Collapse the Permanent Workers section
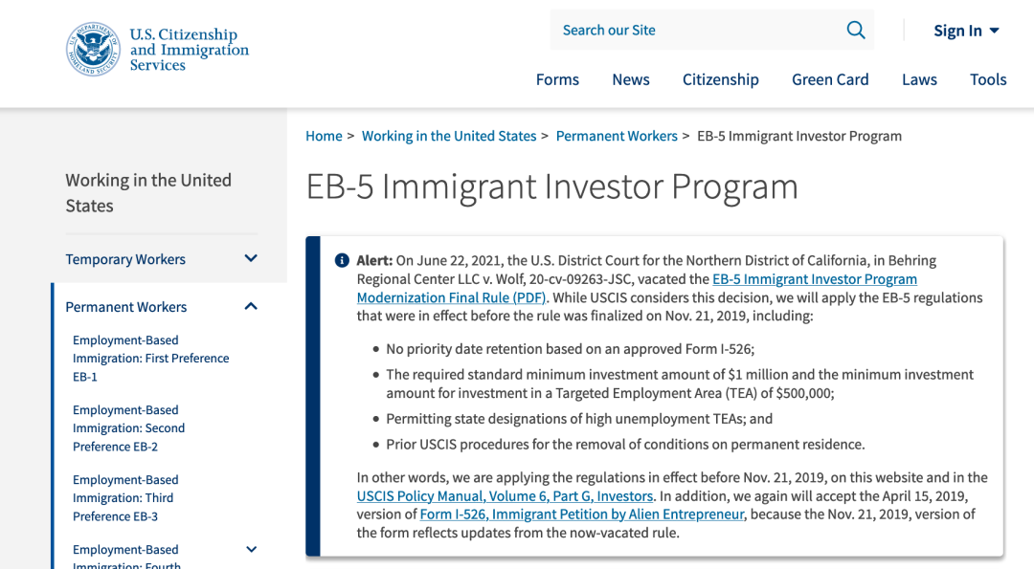This screenshot has height=569, width=1034. 251,306
